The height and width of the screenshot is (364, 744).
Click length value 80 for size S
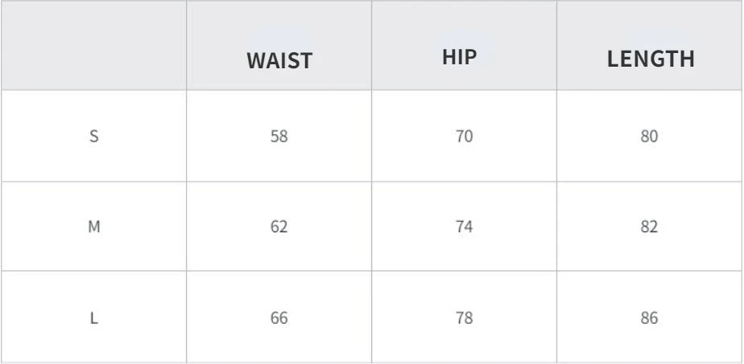coord(649,137)
